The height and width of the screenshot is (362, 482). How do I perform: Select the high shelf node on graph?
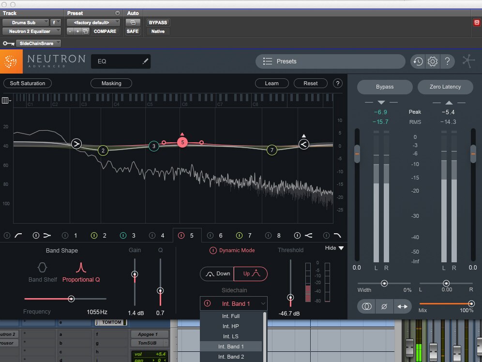[x=304, y=144]
